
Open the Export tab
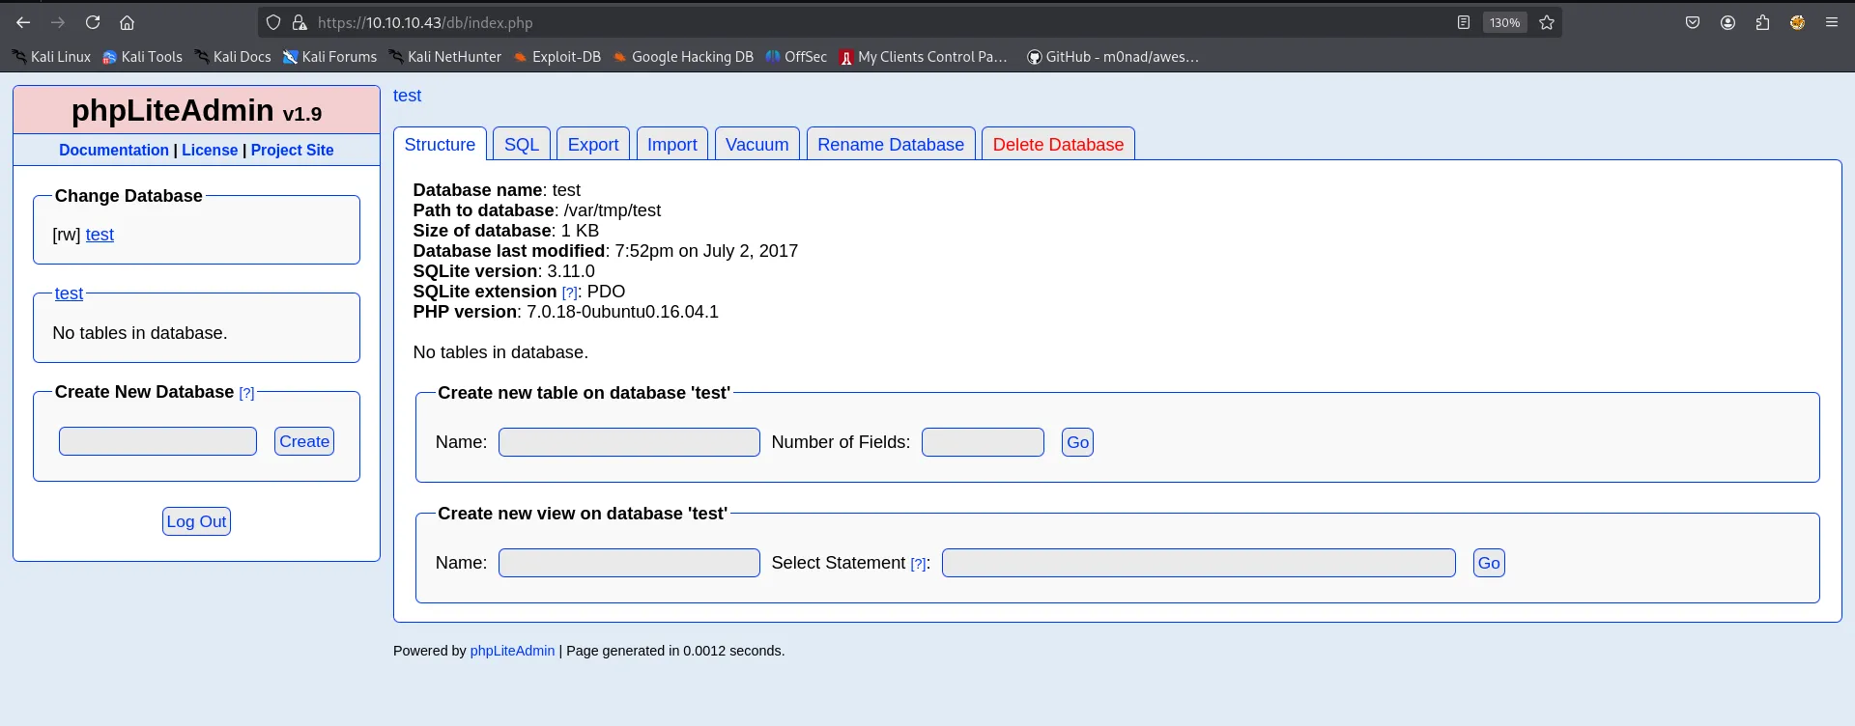(x=593, y=144)
